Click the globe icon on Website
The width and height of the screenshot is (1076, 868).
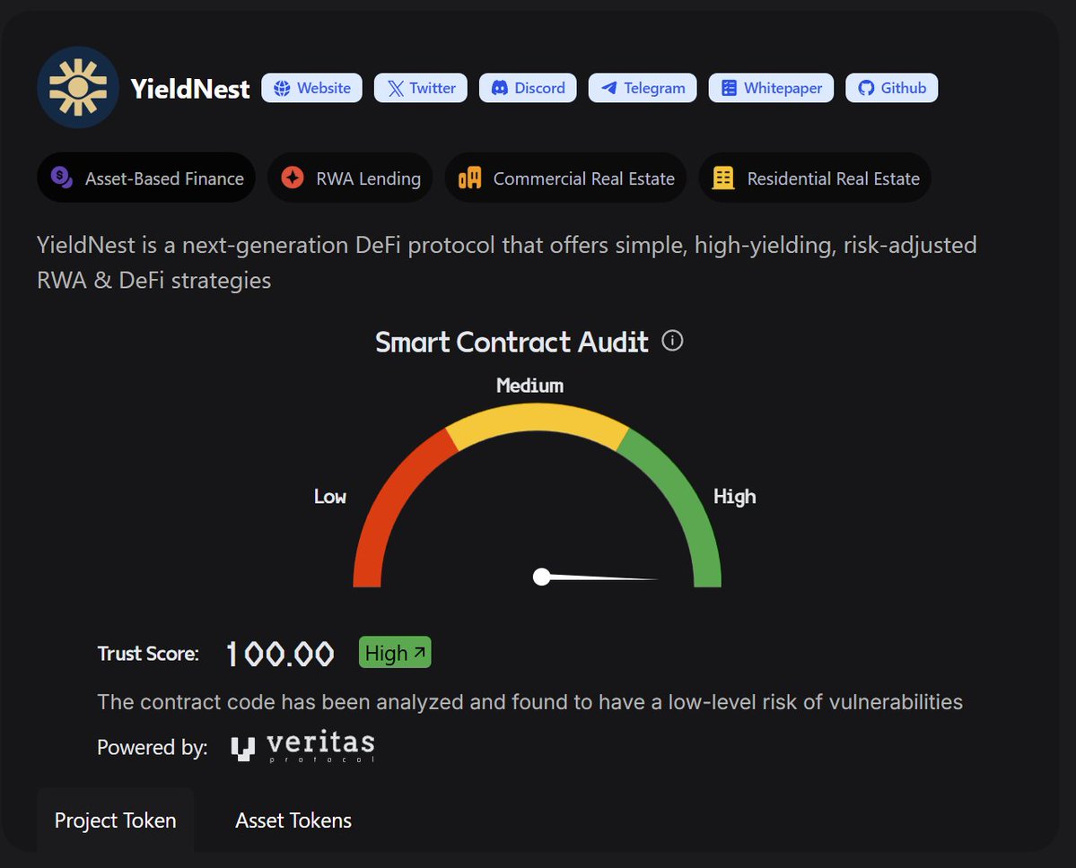[x=282, y=88]
